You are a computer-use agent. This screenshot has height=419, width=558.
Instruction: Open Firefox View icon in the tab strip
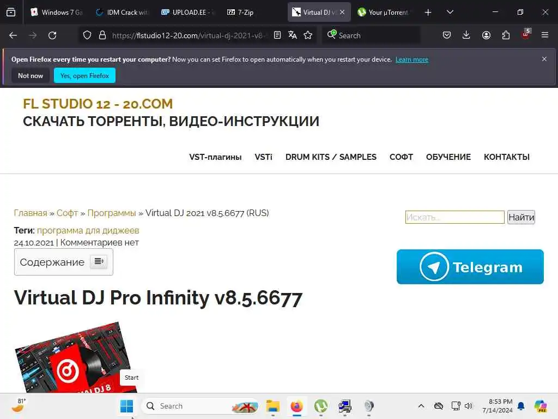11,13
